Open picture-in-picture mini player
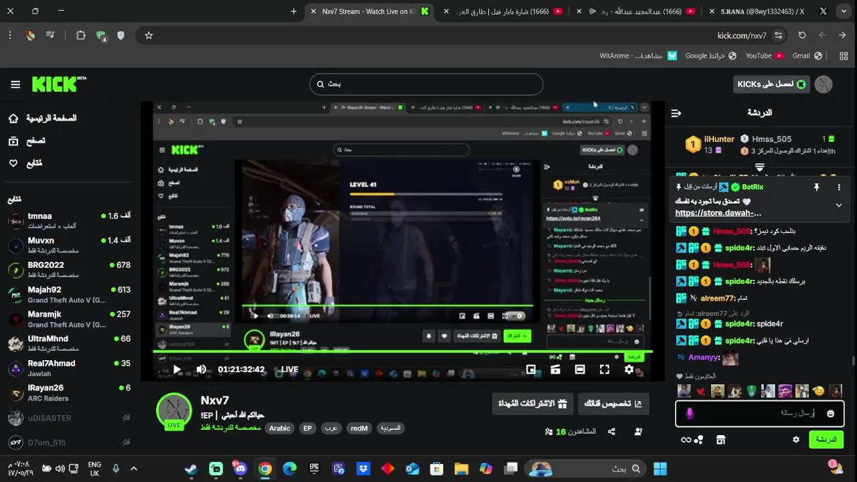The width and height of the screenshot is (857, 482). coord(531,370)
